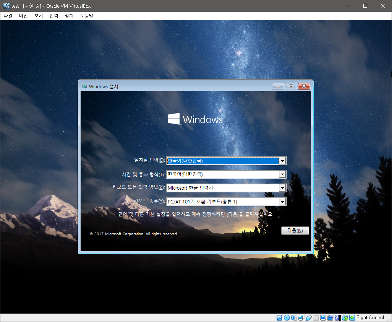Click the network adapter status icon
Image resolution: width=392 pixels, height=322 pixels.
click(301, 318)
